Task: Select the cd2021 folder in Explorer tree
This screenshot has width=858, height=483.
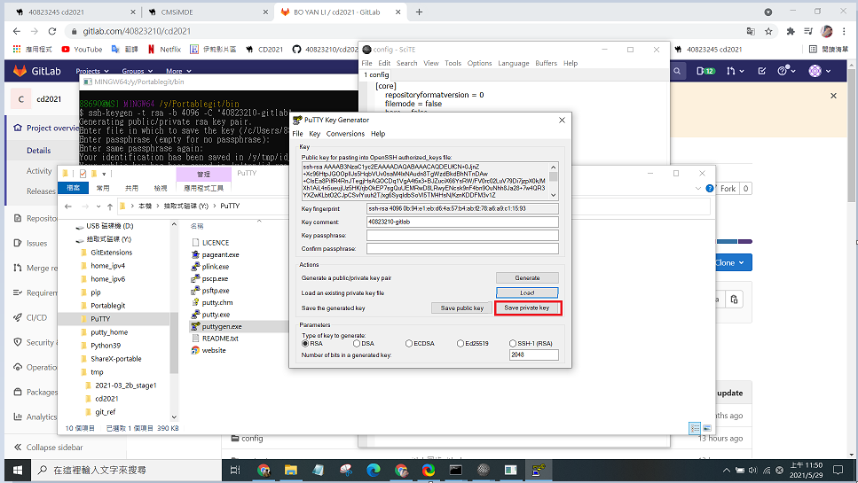Action: (106, 399)
